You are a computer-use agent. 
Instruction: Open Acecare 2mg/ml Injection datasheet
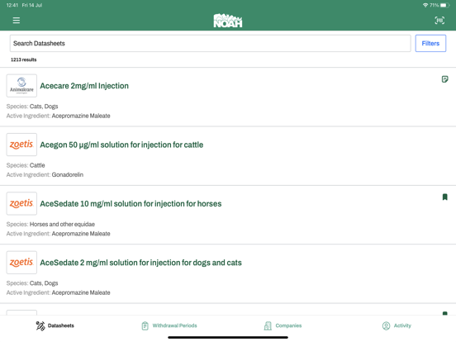pos(84,86)
